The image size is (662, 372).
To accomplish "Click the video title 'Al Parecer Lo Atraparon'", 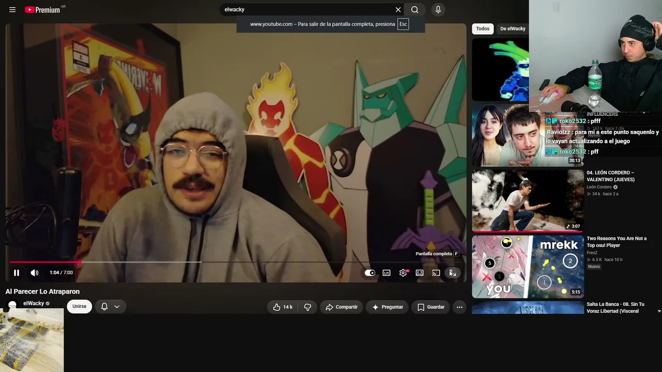I will tap(42, 291).
